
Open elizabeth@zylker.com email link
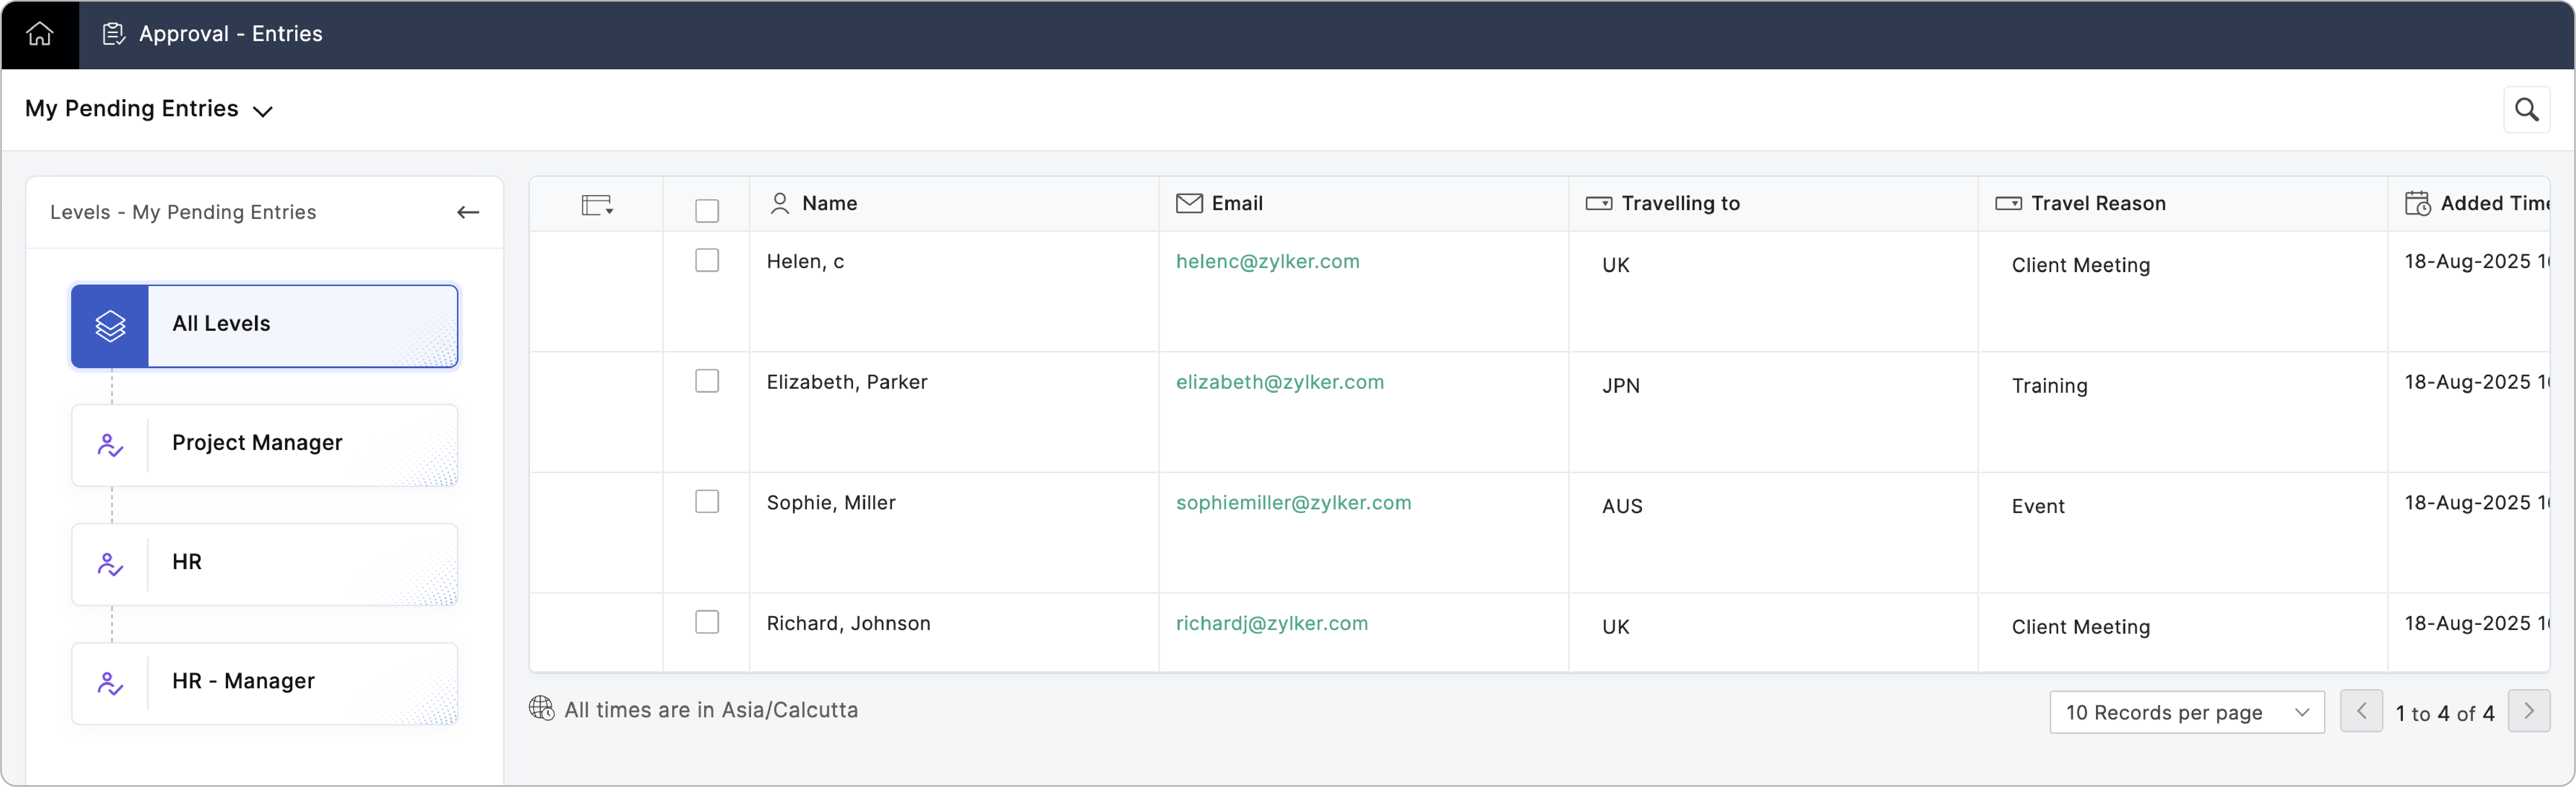tap(1279, 382)
